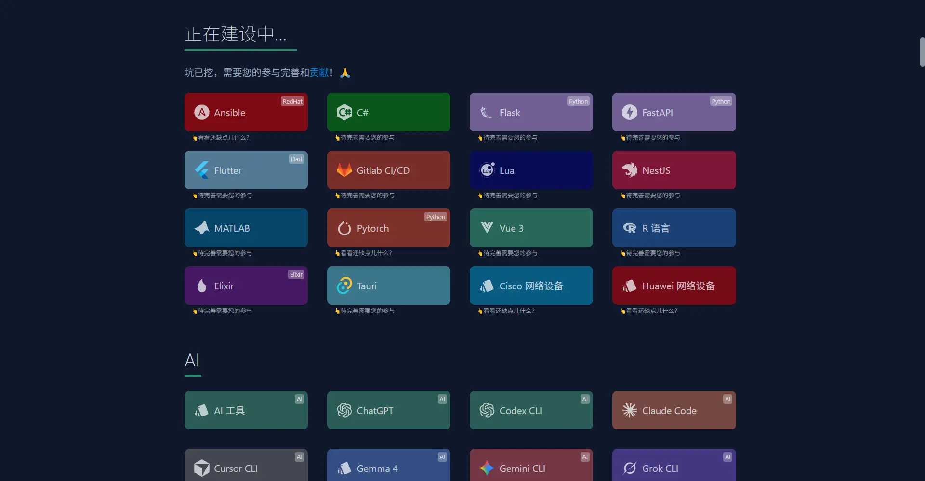Click the Codex CLI logo icon
Screen dimensions: 925x481
click(487, 410)
